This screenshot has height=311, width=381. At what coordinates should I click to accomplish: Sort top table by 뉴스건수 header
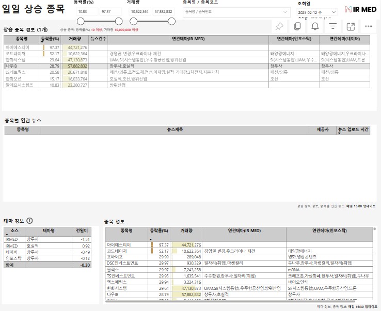tap(98, 39)
